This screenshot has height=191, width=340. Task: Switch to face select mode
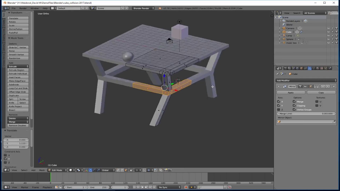[126, 170]
